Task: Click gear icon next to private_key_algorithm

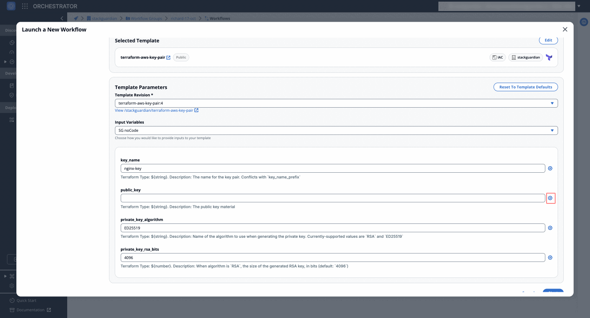Action: tap(550, 228)
